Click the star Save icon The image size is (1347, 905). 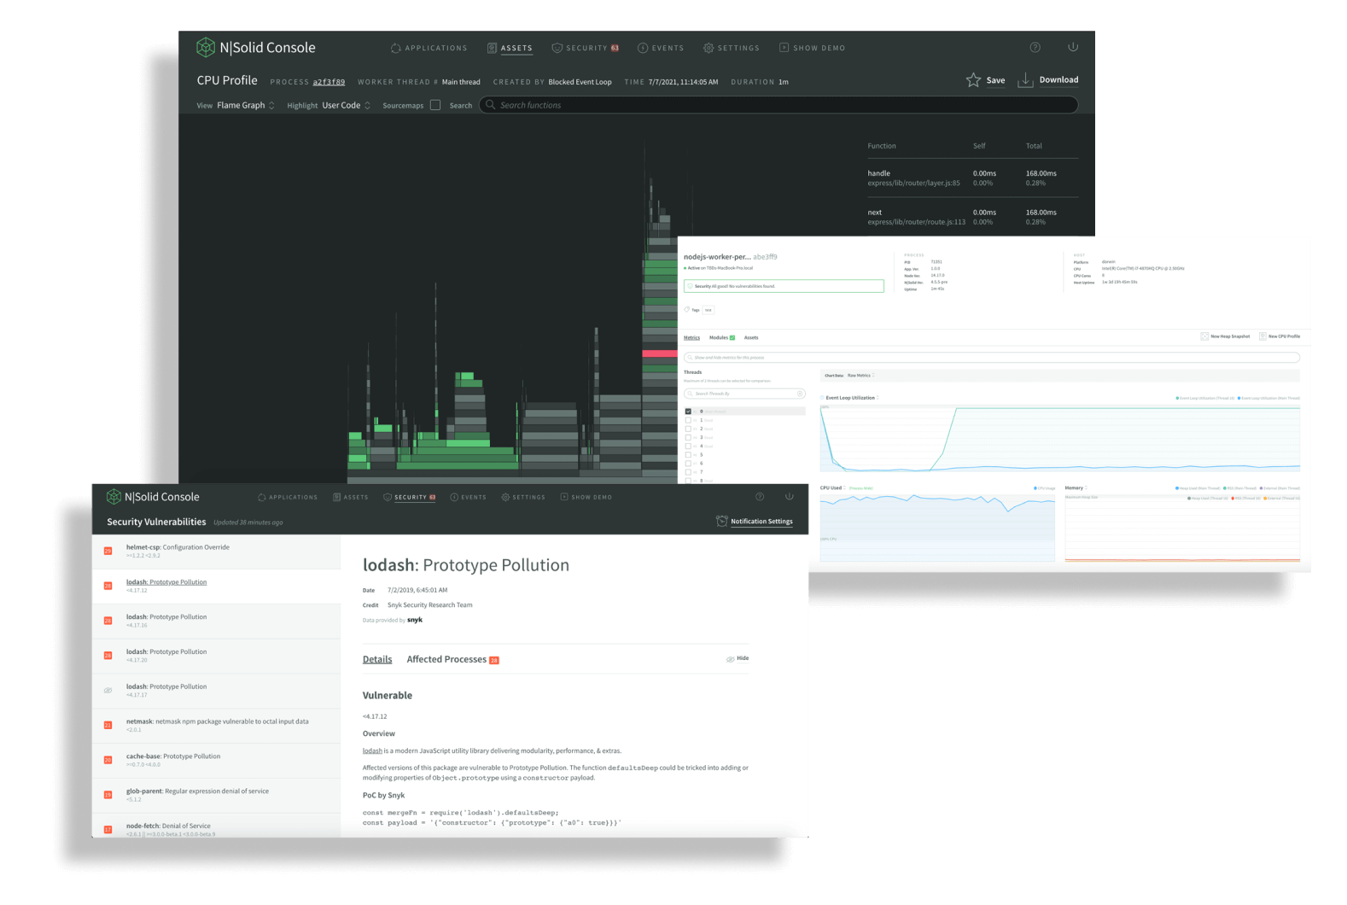pyautogui.click(x=973, y=80)
